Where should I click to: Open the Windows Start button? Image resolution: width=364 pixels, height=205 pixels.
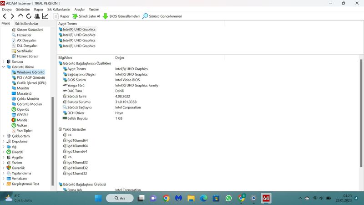98,198
